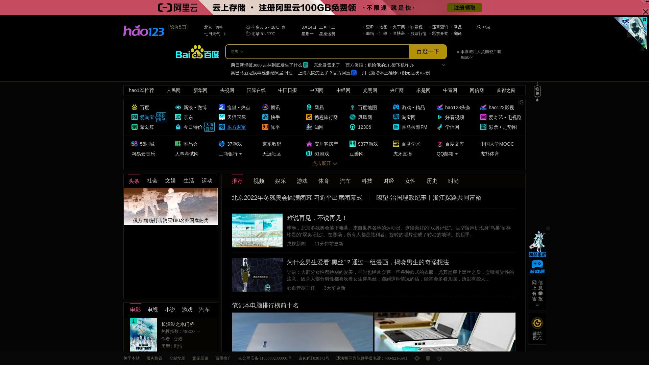649x365 pixels.
Task: Open 北京2022年冬残奥会圆满闭幕 headline
Action: point(297,198)
